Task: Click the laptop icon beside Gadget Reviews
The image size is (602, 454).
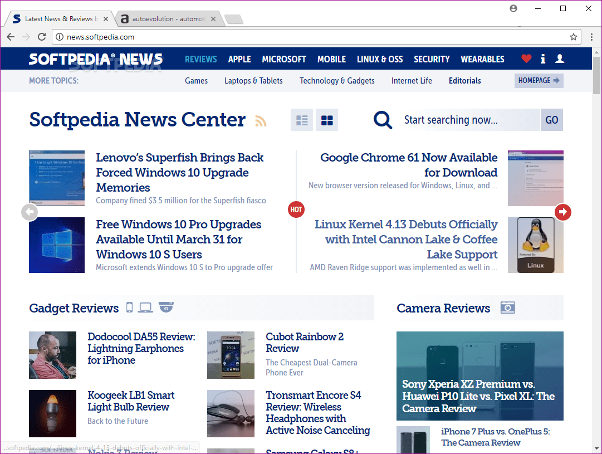Action: (145, 307)
